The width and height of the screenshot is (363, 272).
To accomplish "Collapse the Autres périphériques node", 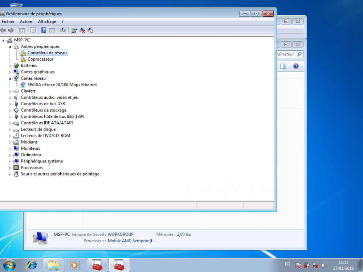I will 10,47.
